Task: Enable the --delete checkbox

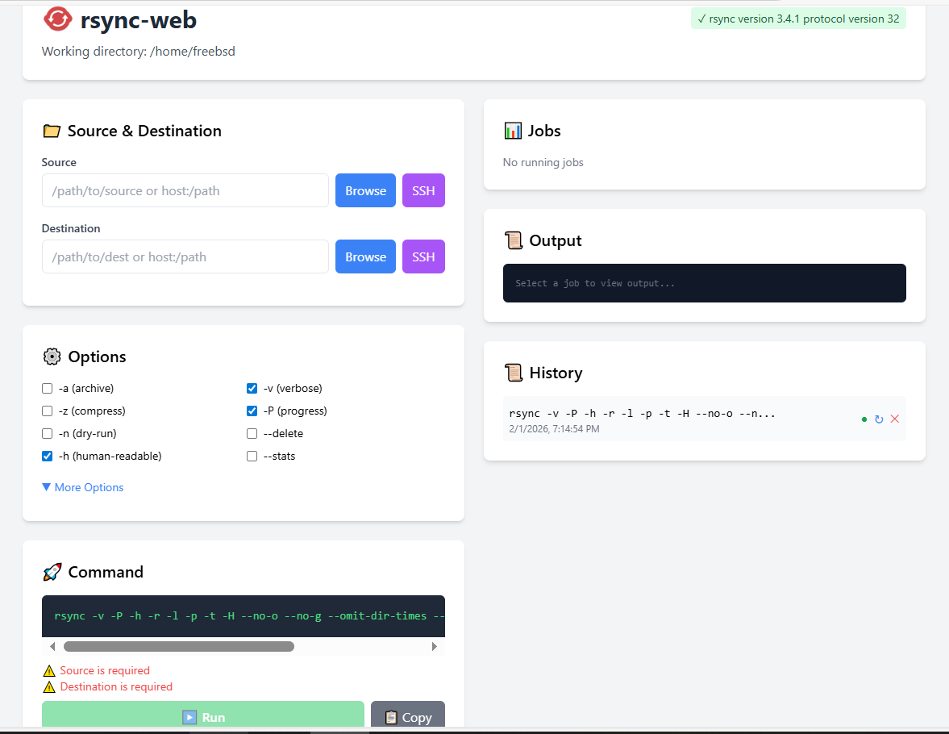Action: (252, 434)
